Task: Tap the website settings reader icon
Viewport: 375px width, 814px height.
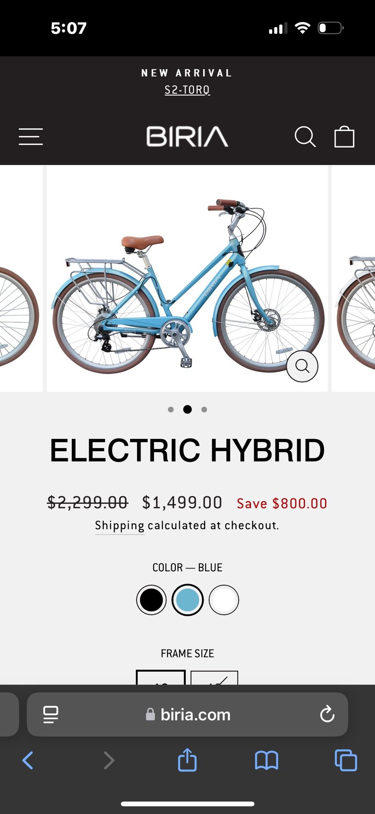Action: pyautogui.click(x=50, y=714)
